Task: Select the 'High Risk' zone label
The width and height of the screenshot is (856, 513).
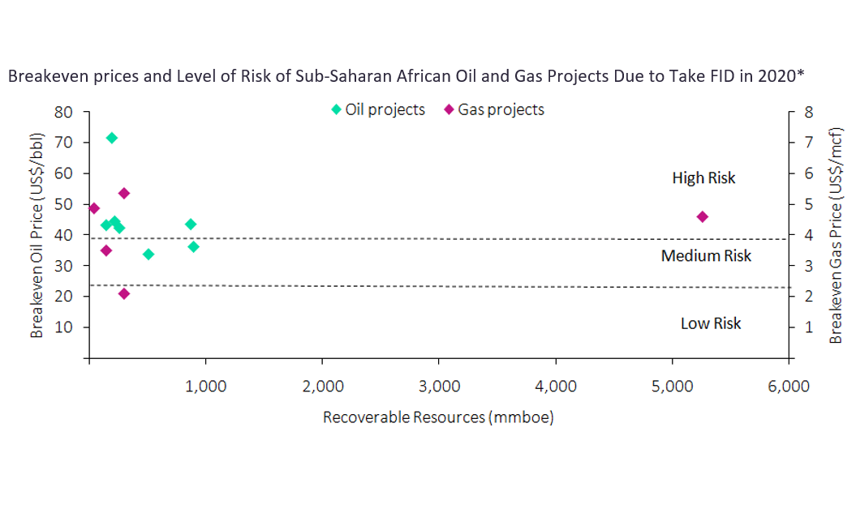Action: tap(703, 177)
